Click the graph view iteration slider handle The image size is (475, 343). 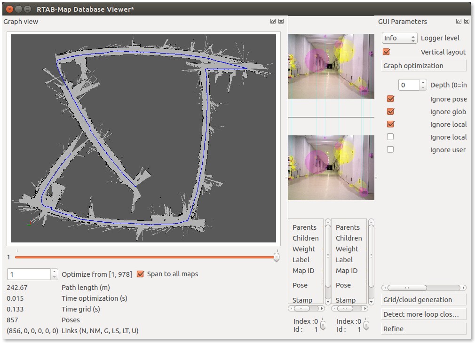point(277,257)
